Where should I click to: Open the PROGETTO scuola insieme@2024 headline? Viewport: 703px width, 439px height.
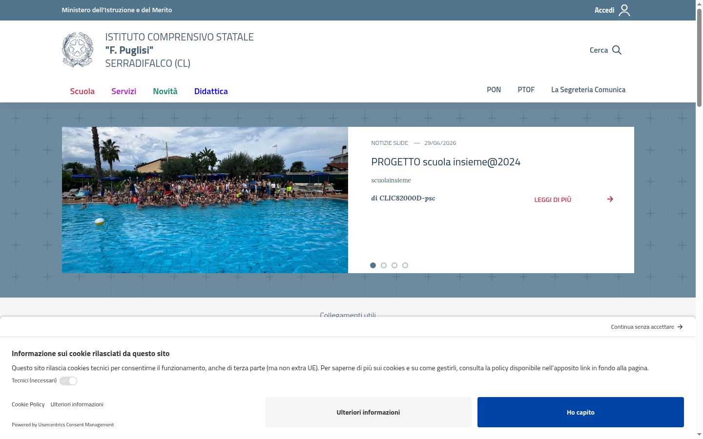(446, 162)
